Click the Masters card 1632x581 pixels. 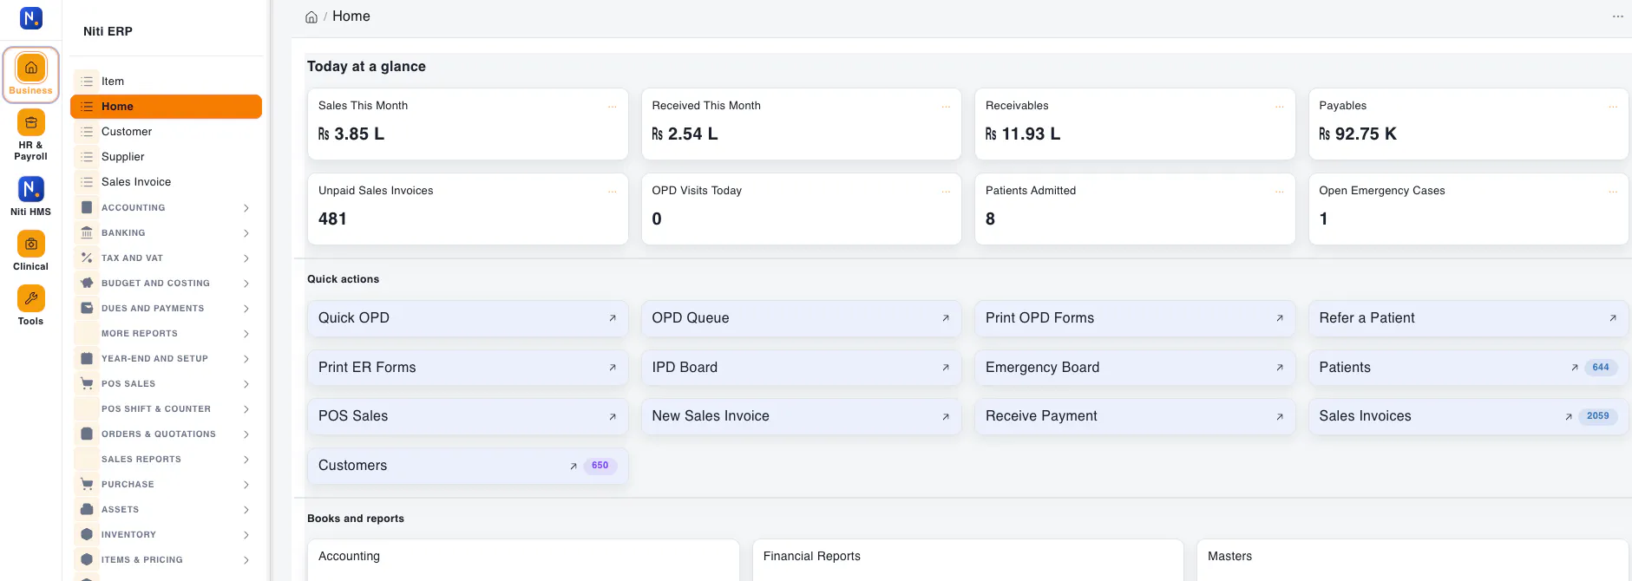pos(1412,560)
